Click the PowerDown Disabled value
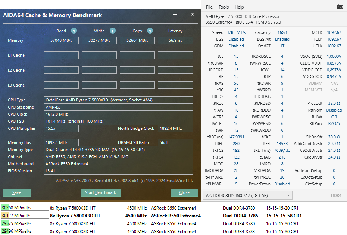This screenshot has height=235, width=347. [282, 184]
